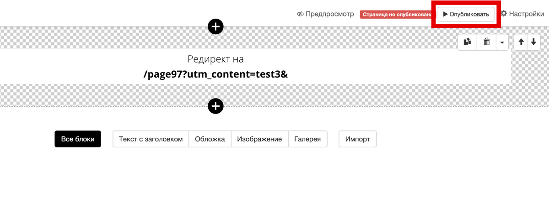Screen dimensions: 549x219
Task: Click the Импорт button
Action: click(x=358, y=139)
